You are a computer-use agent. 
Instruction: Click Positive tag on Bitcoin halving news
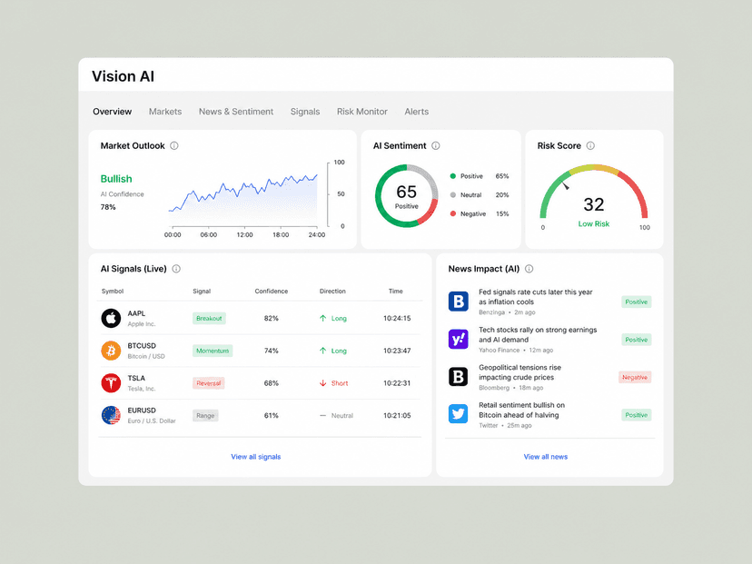click(x=637, y=415)
